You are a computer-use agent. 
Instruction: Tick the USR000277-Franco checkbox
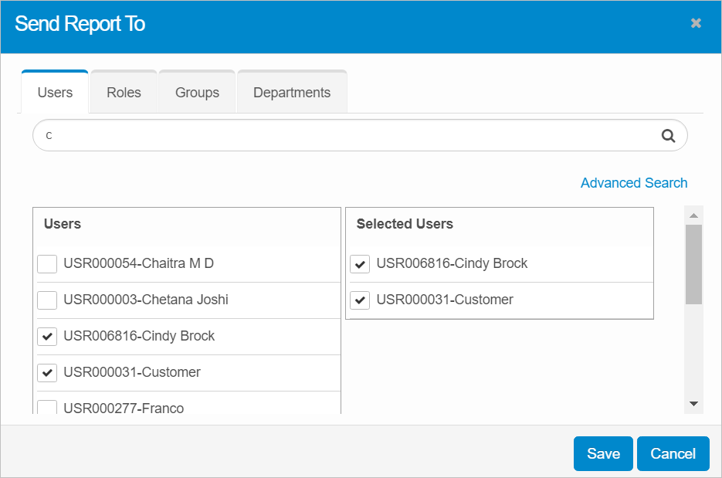[x=48, y=407]
